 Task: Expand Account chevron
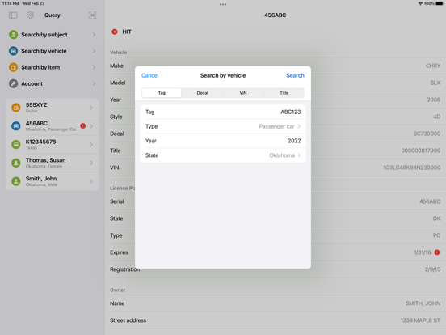pos(95,83)
